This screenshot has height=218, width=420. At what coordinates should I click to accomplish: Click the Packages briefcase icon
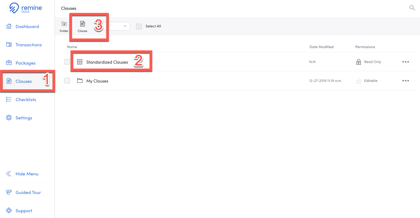pos(9,63)
